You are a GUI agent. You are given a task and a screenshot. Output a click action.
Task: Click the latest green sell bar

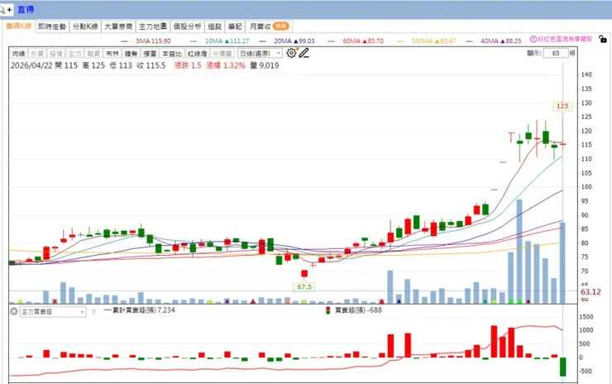563,367
